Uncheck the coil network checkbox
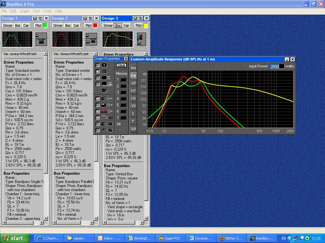The height and width of the screenshot is (243, 325). [x=97, y=118]
